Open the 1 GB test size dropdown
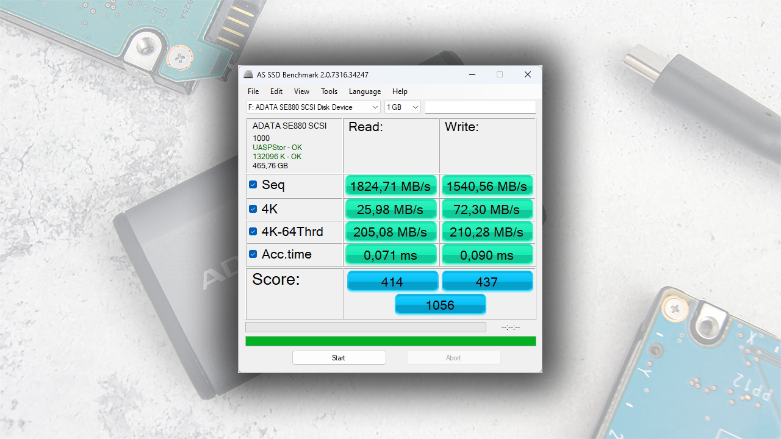 pyautogui.click(x=403, y=107)
